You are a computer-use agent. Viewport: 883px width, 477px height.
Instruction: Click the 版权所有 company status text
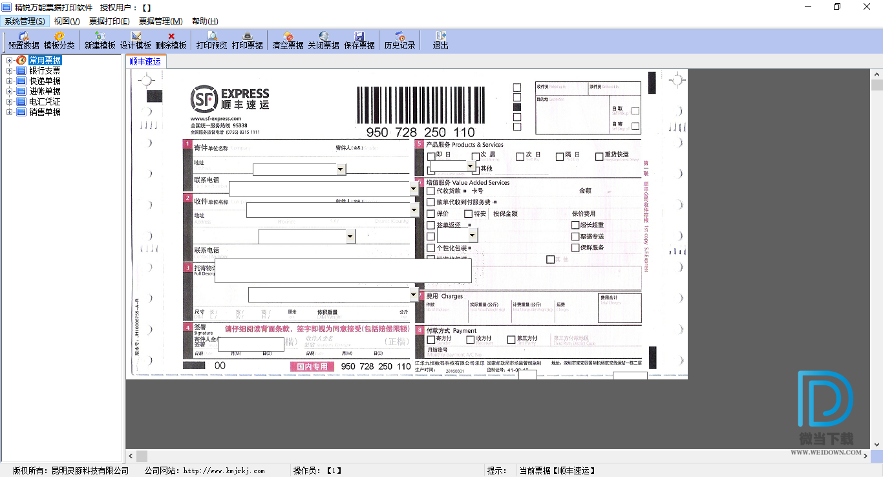pyautogui.click(x=71, y=471)
